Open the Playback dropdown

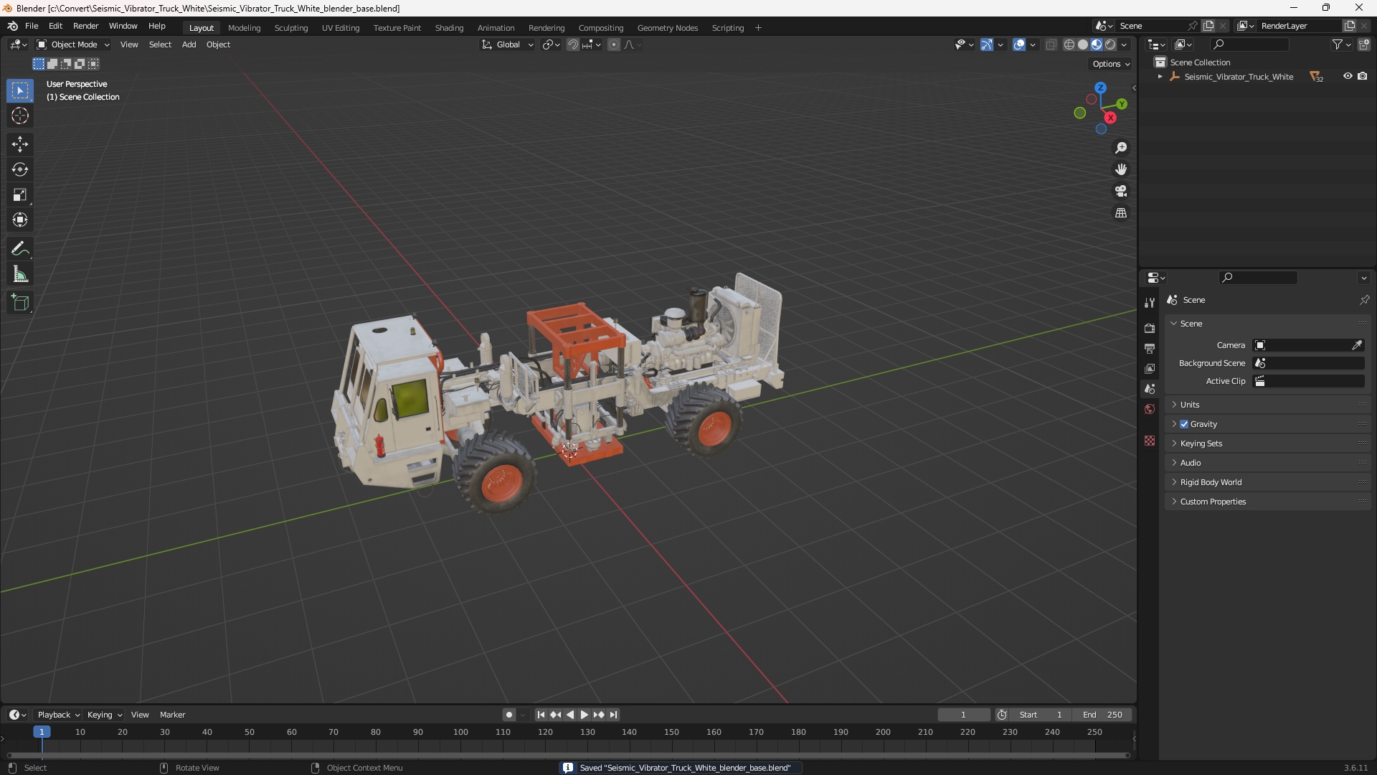pyautogui.click(x=58, y=715)
